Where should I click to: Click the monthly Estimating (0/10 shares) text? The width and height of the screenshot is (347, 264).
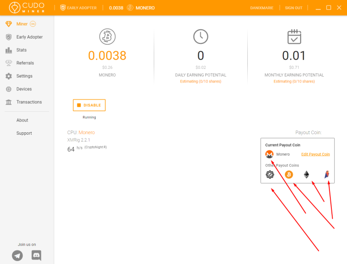click(294, 81)
